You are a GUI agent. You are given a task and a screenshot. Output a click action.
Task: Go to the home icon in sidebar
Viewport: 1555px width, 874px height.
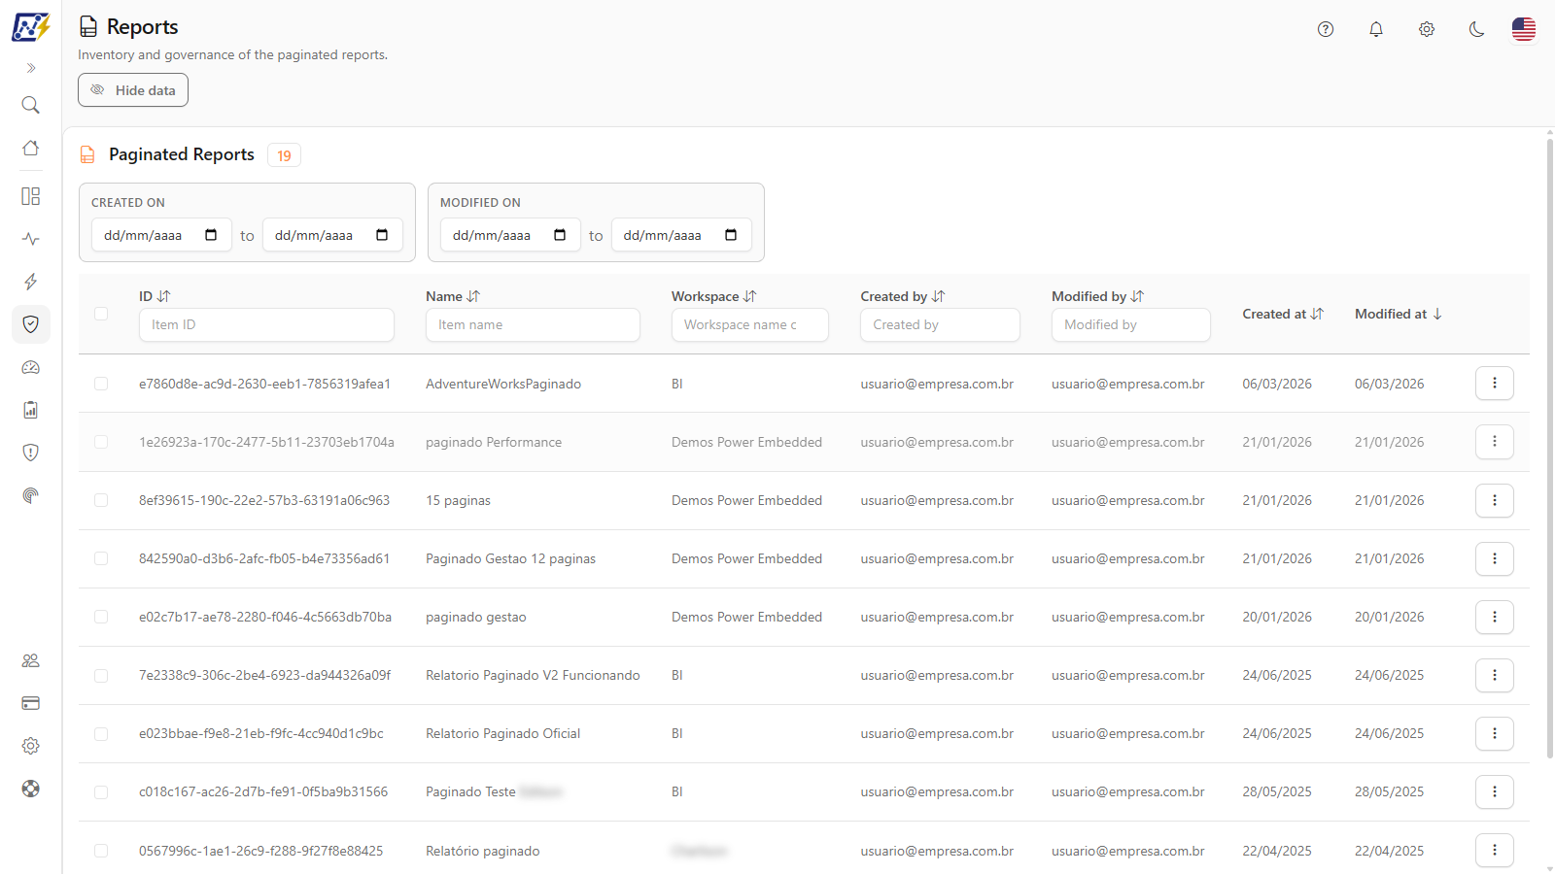(31, 148)
